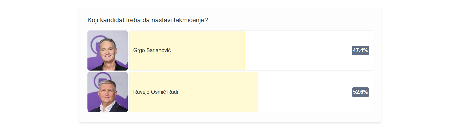This screenshot has height=136, width=467.
Task: Click the nickname "Rudi" in second option
Action: 172,92
